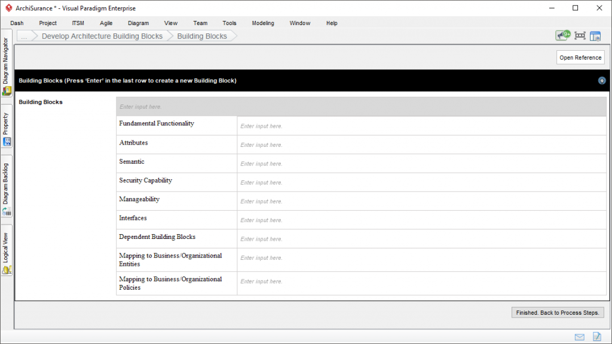Navigate to Develop Architecture Building Blocks breadcrumb
This screenshot has height=344, width=612.
(x=102, y=36)
